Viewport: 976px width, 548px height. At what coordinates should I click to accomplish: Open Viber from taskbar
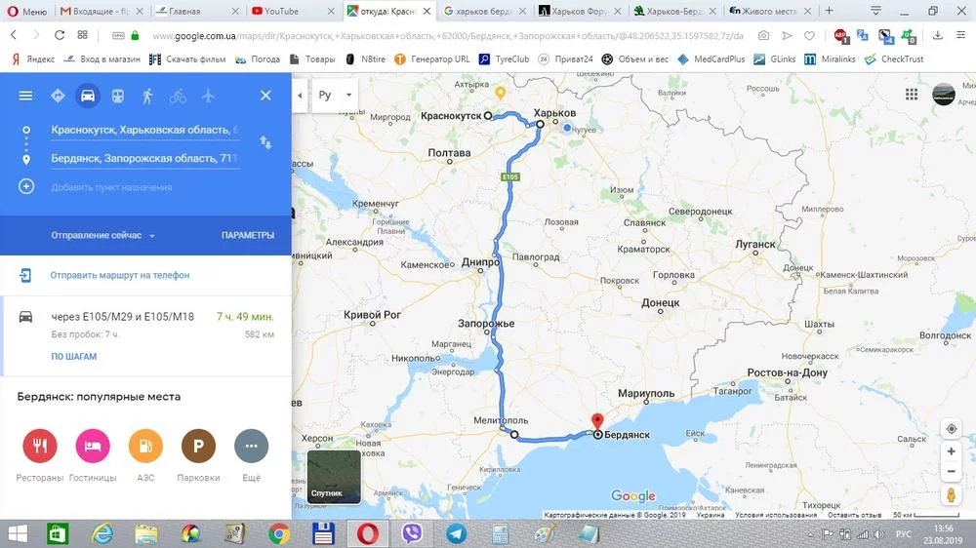coord(412,533)
